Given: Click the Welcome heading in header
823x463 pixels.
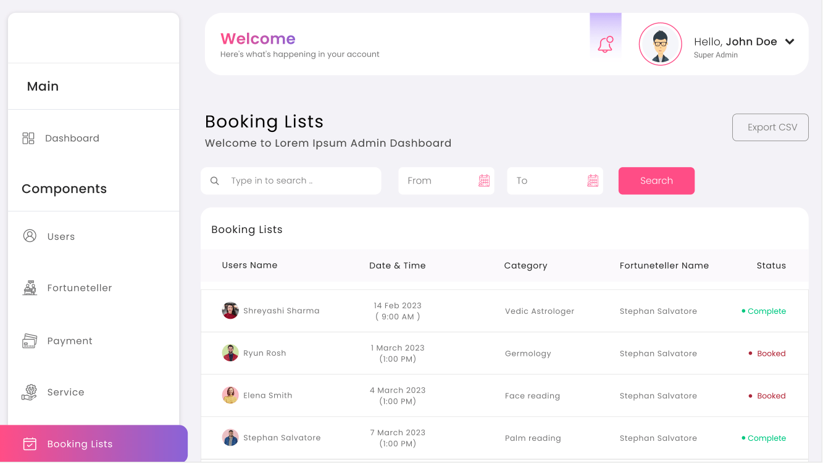Looking at the screenshot, I should pyautogui.click(x=258, y=39).
